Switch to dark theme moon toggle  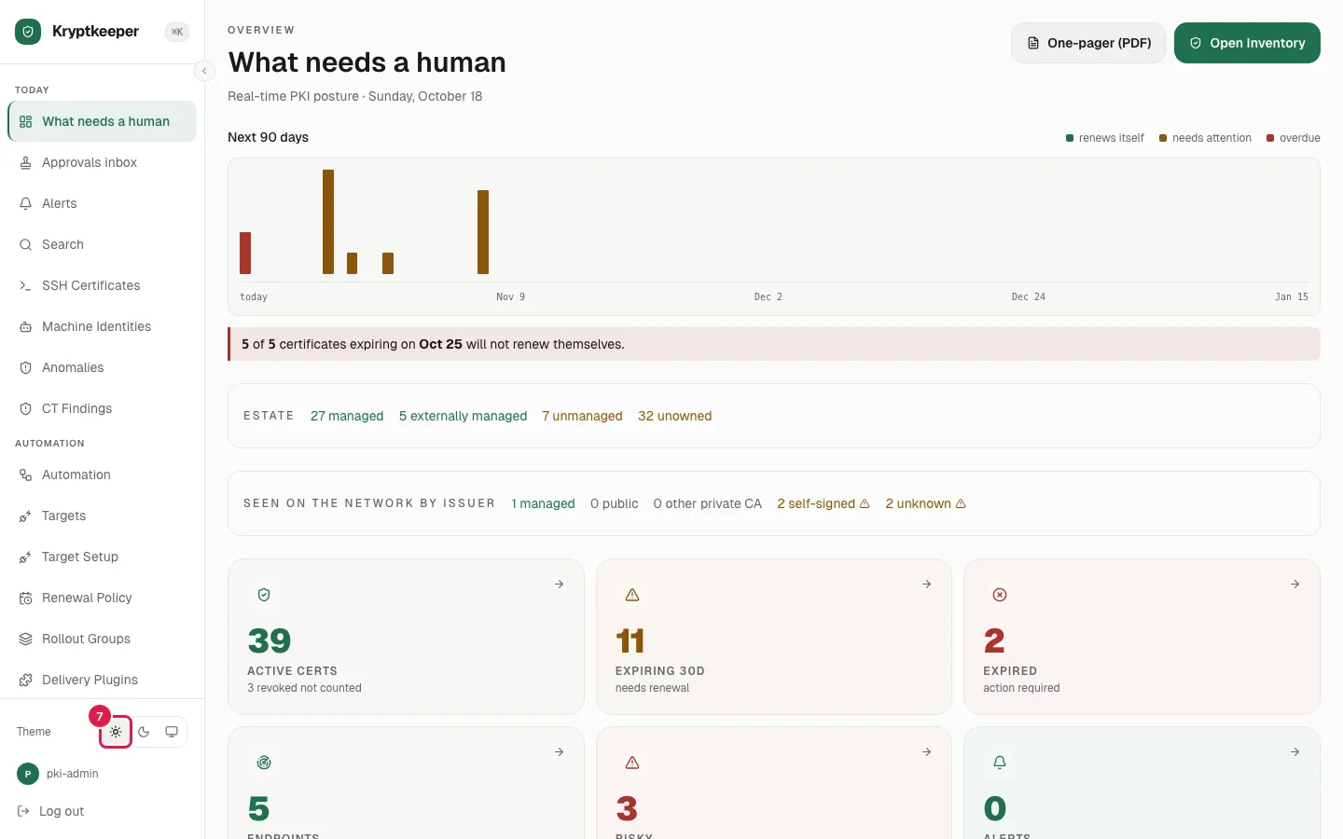click(x=144, y=732)
